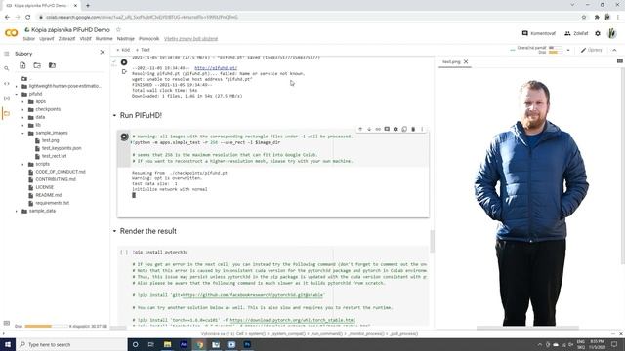The image size is (625, 351).
Task: Open RAM and disk resources dropdown
Action: point(568,50)
